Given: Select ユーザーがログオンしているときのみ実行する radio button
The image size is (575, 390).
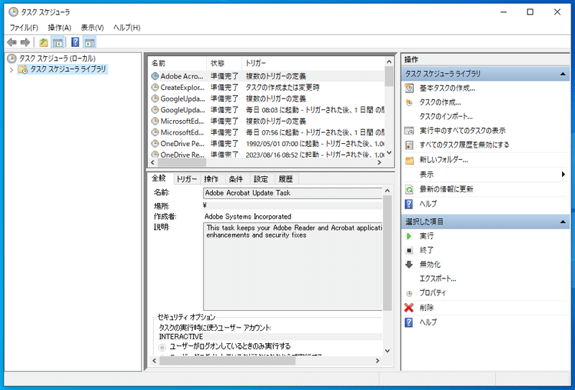Looking at the screenshot, I should 162,347.
